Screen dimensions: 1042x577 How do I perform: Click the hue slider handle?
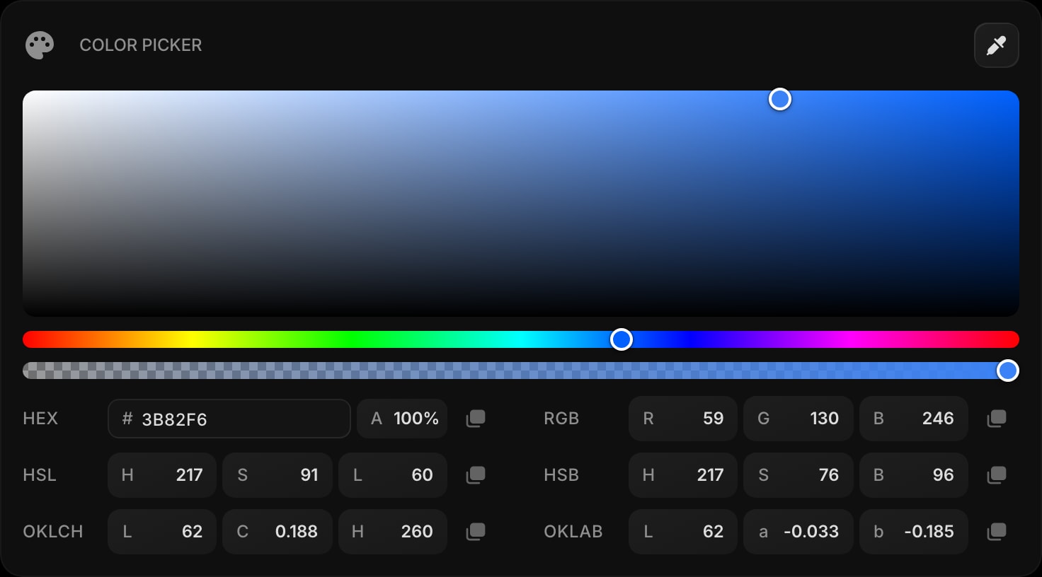(x=622, y=339)
